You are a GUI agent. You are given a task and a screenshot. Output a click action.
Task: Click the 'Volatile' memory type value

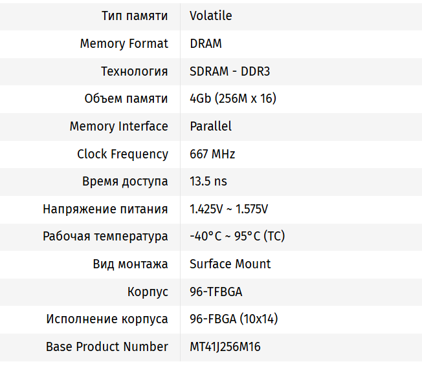pos(210,16)
